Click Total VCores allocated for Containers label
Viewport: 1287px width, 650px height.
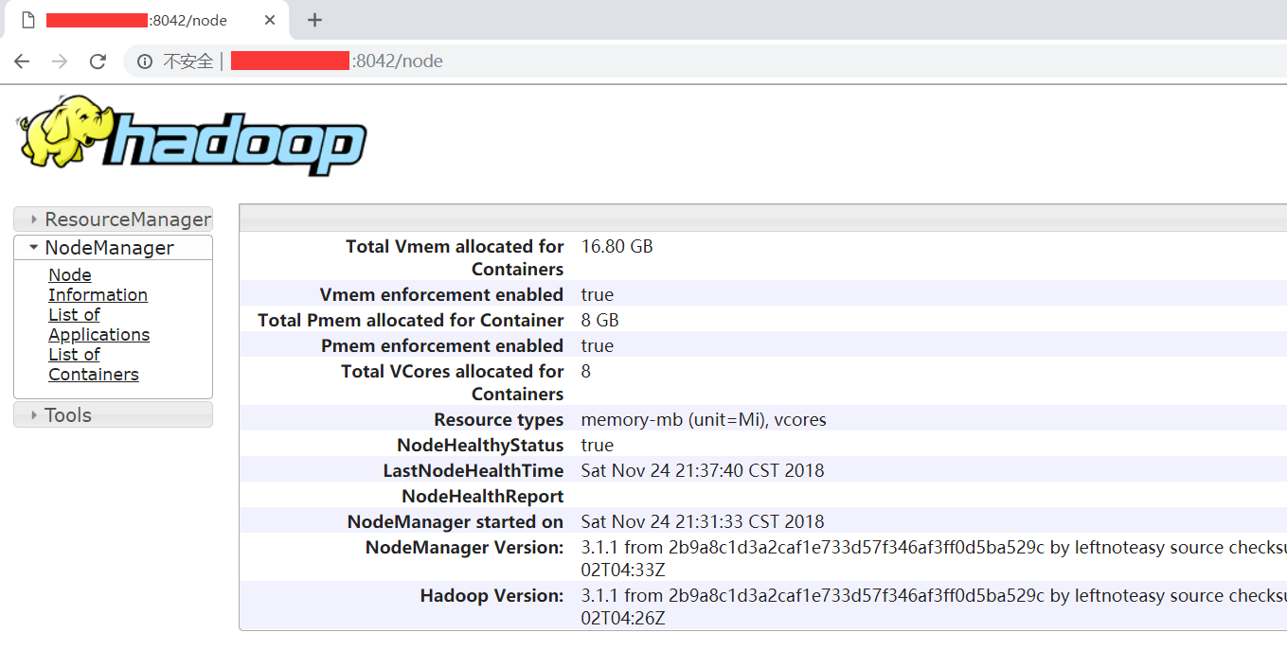(x=452, y=382)
